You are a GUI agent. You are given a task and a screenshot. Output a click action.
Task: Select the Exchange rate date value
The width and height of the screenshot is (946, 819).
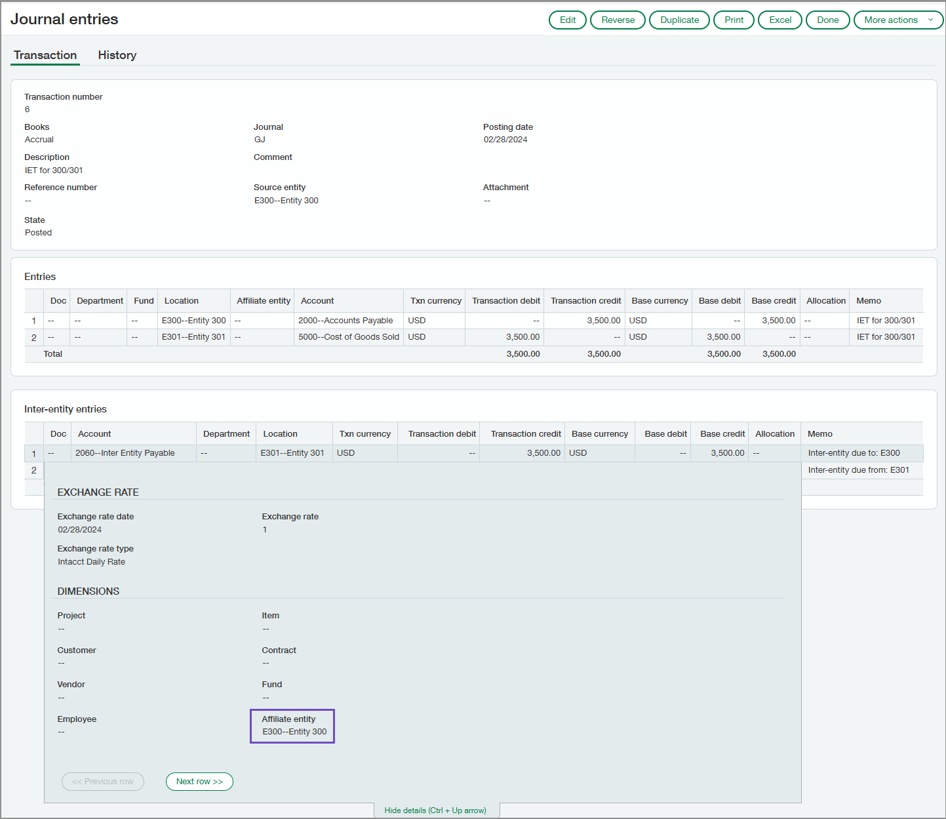coord(79,529)
